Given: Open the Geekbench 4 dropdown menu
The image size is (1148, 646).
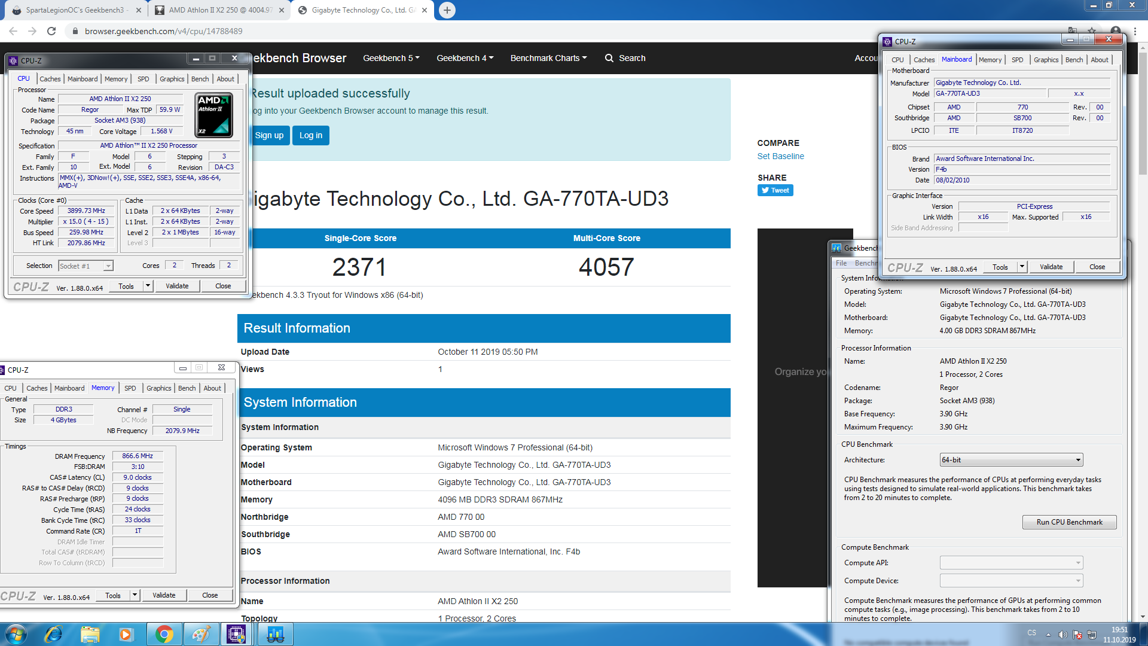Looking at the screenshot, I should pyautogui.click(x=465, y=58).
